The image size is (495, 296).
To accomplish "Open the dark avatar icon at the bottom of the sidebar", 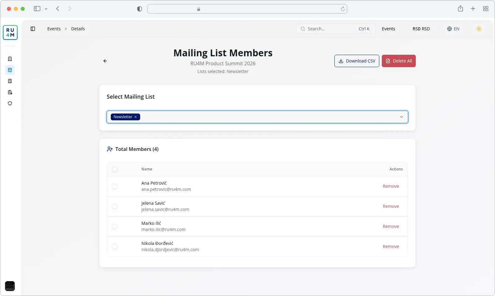I will pos(10,286).
